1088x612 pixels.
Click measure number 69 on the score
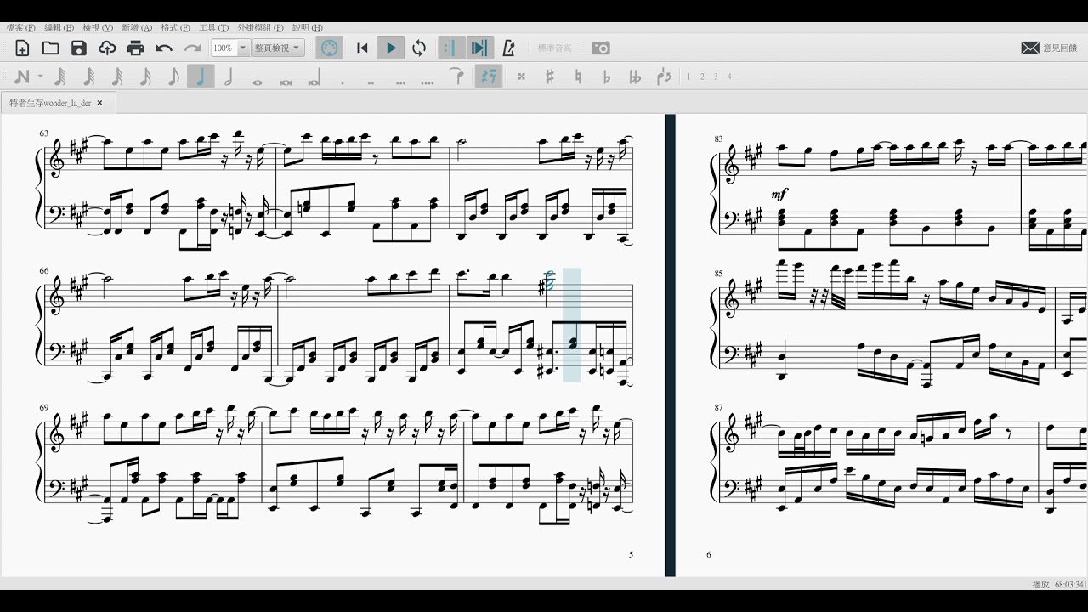pos(43,408)
